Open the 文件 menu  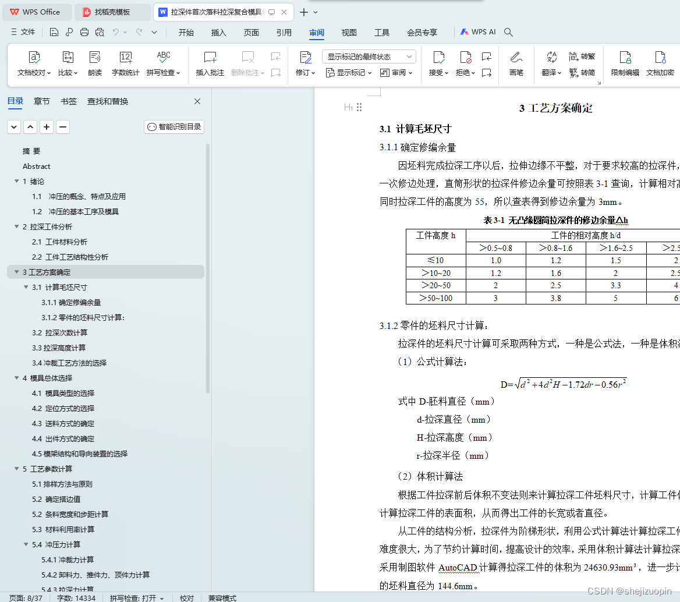(x=23, y=32)
